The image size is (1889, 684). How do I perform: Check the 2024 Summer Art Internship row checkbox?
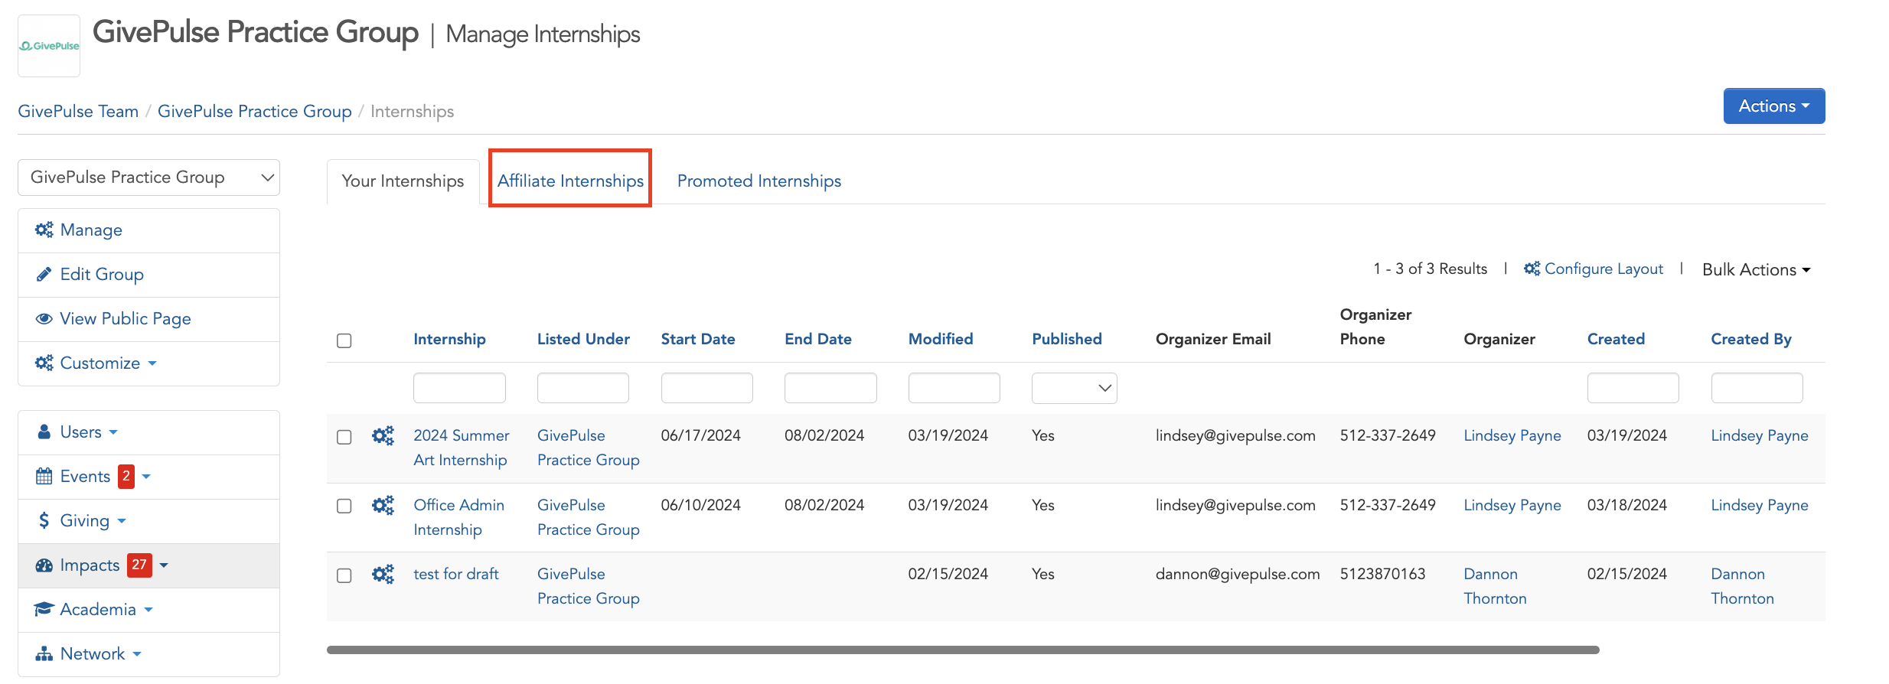click(x=344, y=437)
